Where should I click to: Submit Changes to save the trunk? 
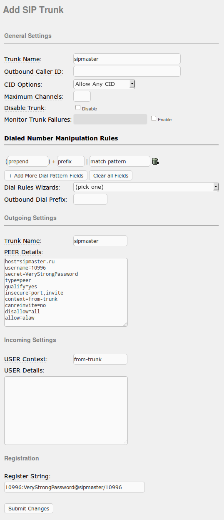29,508
